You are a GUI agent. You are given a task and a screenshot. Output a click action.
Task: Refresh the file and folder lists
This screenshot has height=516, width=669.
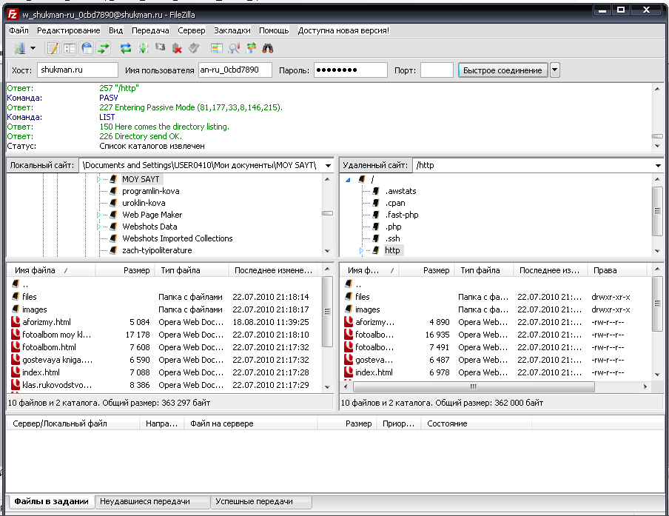click(x=126, y=48)
